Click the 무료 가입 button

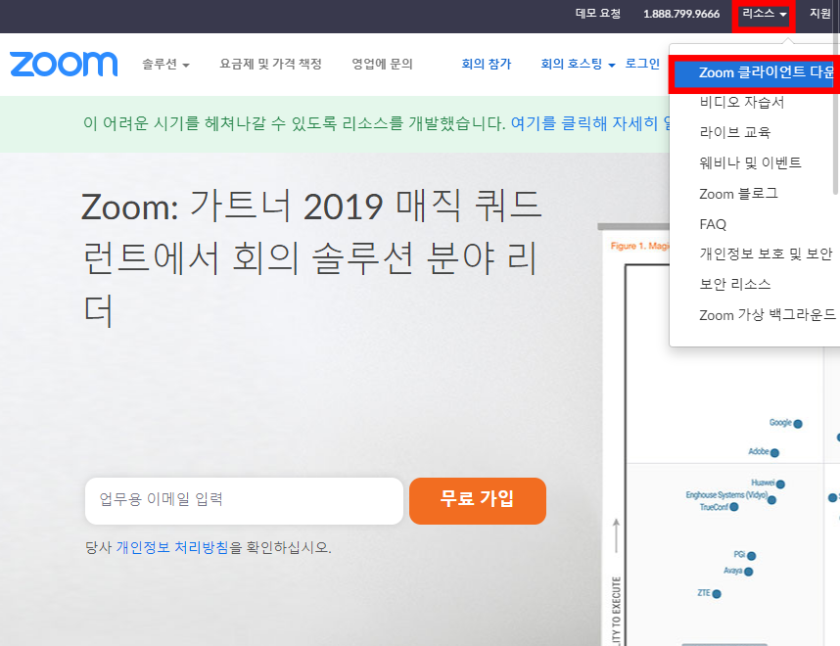478,501
